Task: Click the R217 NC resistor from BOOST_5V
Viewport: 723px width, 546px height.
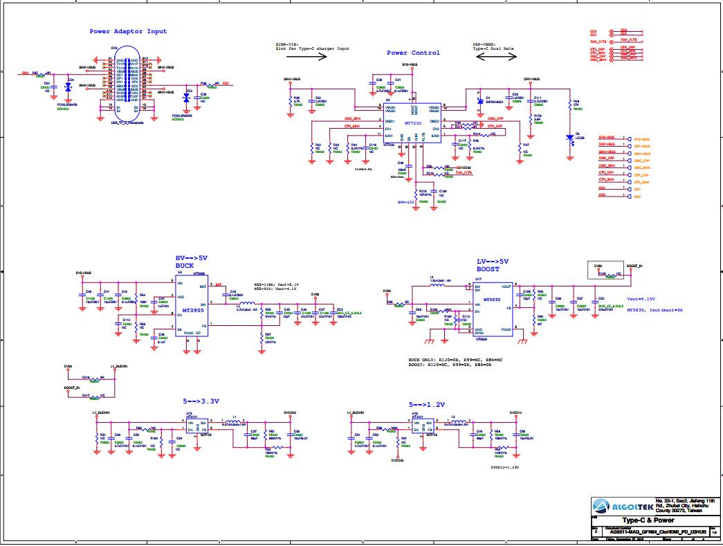Action: tap(94, 397)
